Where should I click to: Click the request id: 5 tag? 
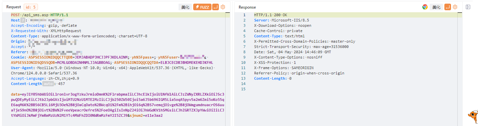31,7
